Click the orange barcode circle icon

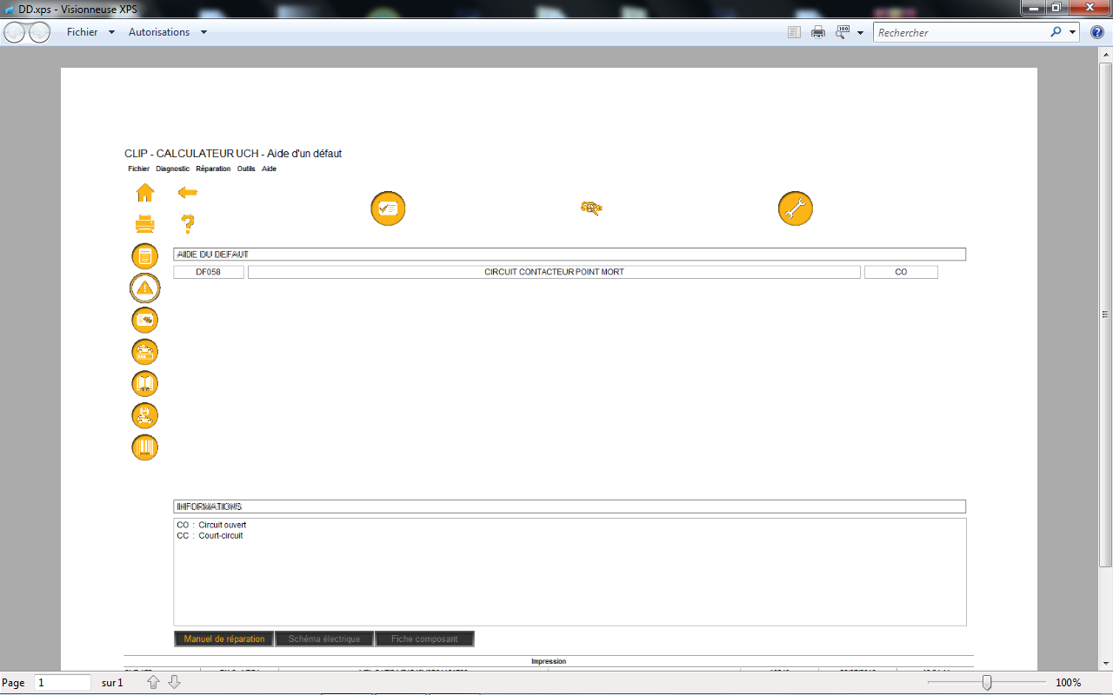[x=144, y=447]
